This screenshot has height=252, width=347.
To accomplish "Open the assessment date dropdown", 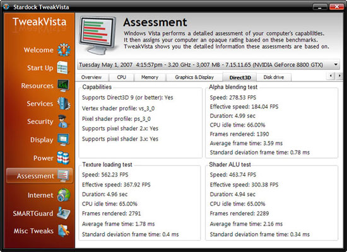I will tap(209, 65).
